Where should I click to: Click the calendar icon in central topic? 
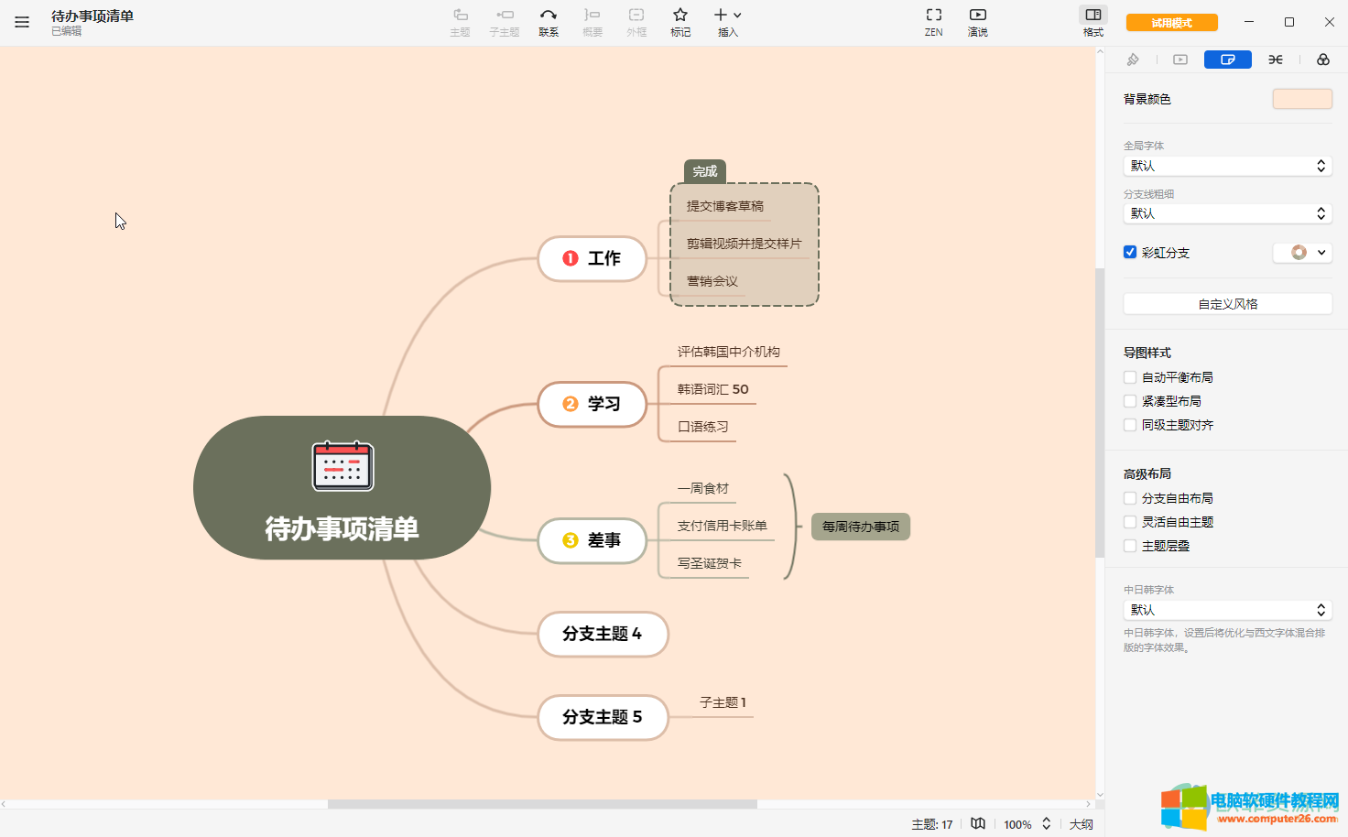342,465
